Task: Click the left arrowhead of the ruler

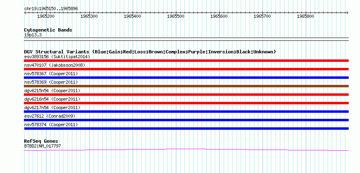Action: pyautogui.click(x=25, y=13)
